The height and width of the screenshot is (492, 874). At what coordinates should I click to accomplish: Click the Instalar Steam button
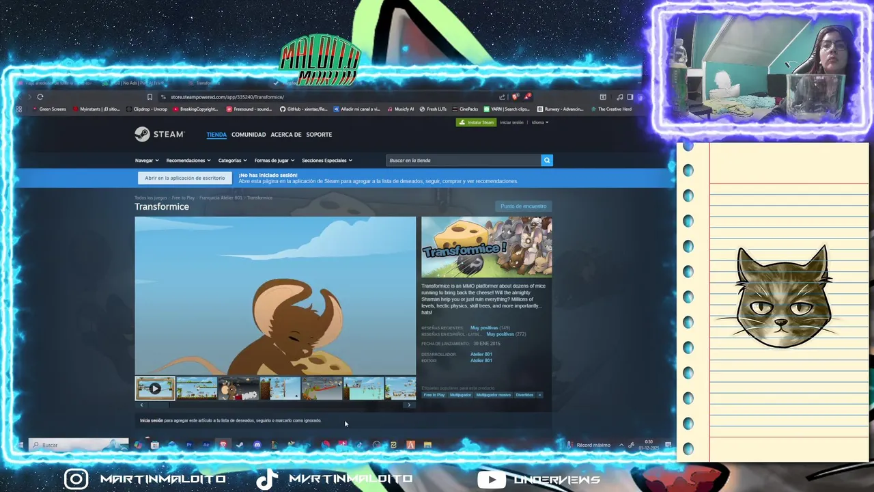pos(476,122)
